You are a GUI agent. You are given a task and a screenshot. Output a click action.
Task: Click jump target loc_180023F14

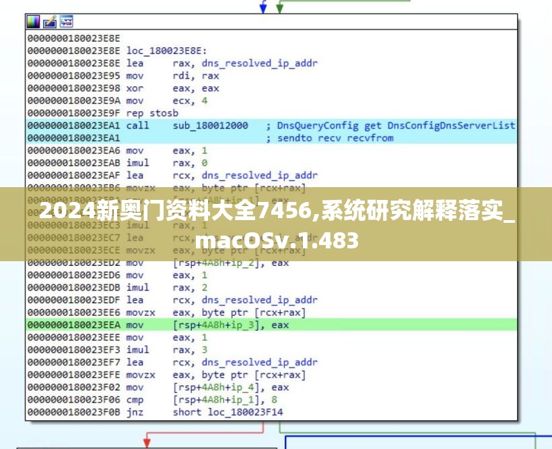coord(246,412)
